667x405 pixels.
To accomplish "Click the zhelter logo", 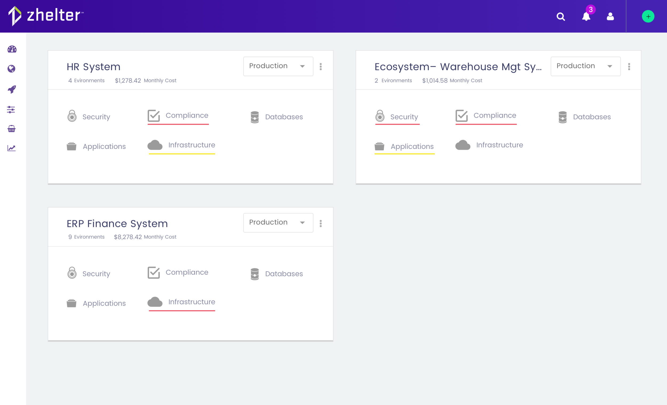I will point(46,16).
